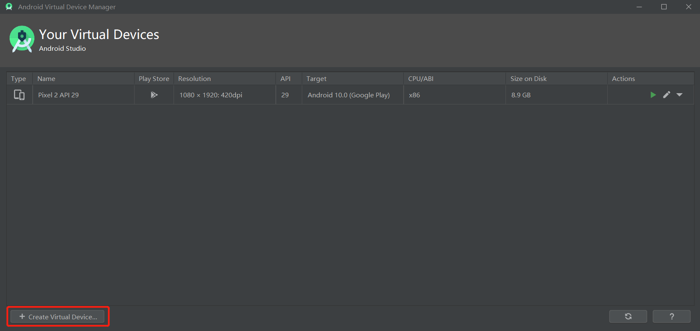Close the Android Virtual Device Manager

coord(689,7)
